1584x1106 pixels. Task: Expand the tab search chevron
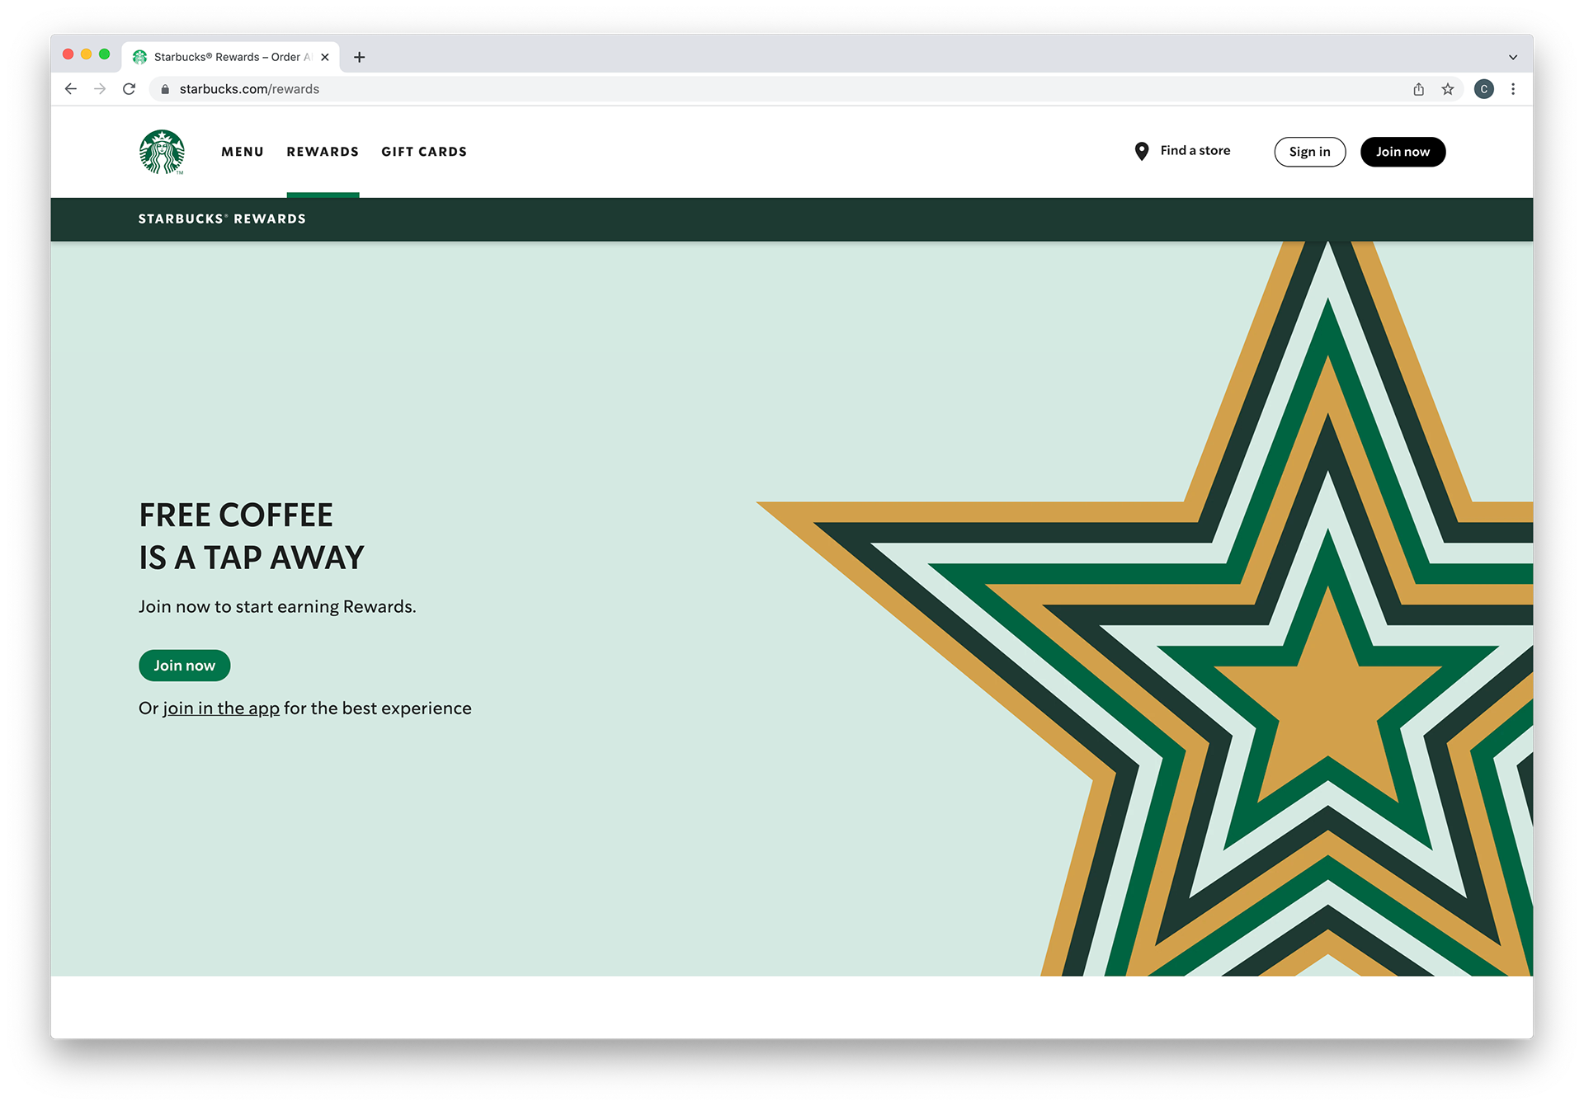[x=1513, y=57]
